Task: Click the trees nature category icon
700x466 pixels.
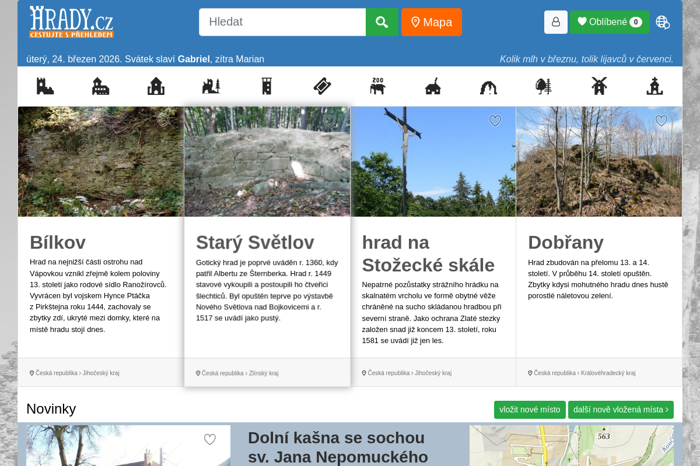Action: pos(544,86)
